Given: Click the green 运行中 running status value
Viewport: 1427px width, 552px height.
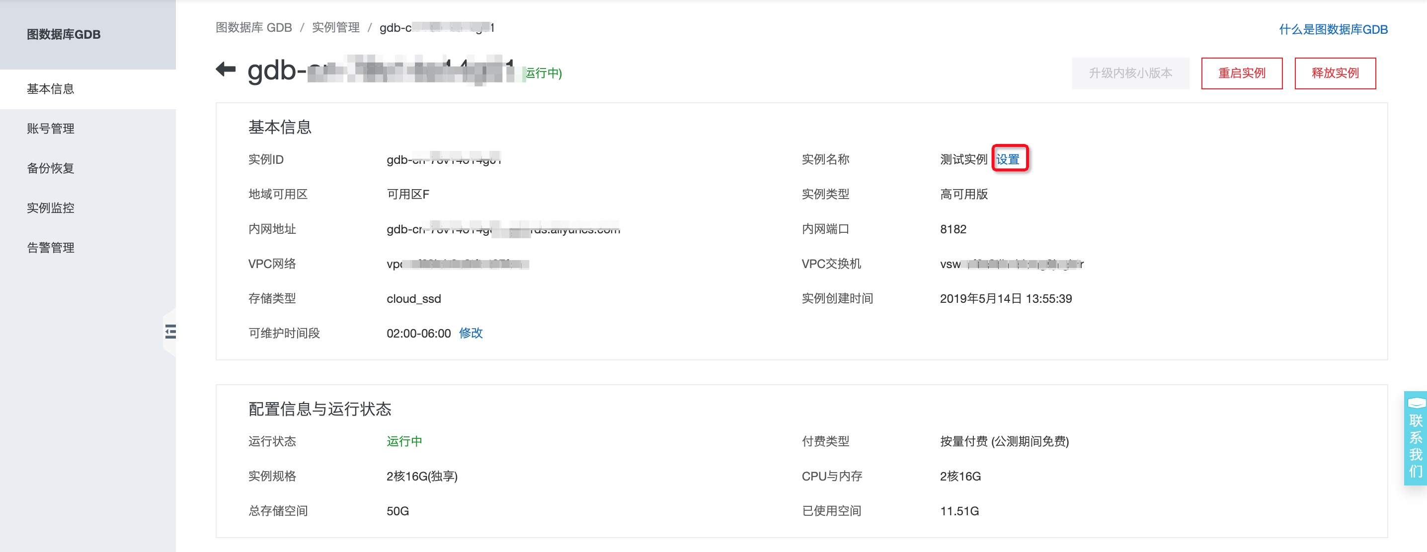Looking at the screenshot, I should [x=404, y=441].
